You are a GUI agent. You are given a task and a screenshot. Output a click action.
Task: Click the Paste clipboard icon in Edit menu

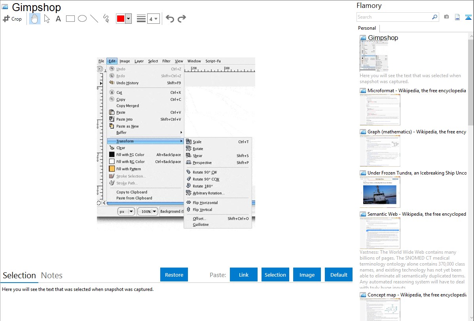[x=112, y=112]
